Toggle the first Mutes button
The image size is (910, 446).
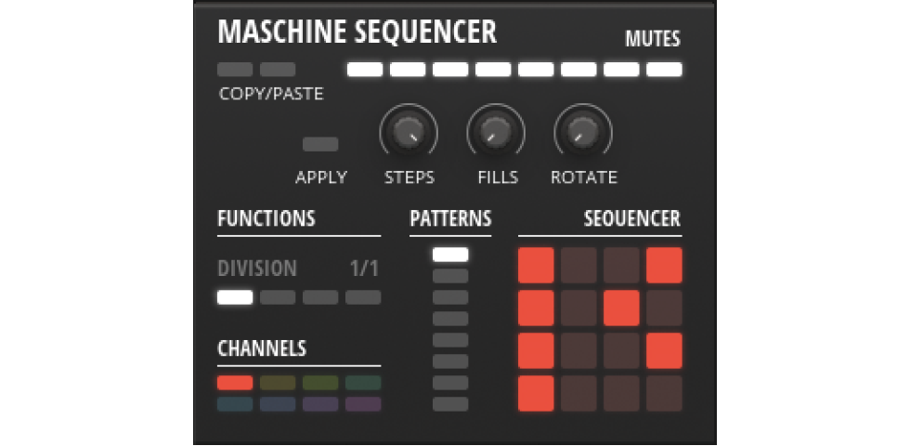click(x=364, y=69)
